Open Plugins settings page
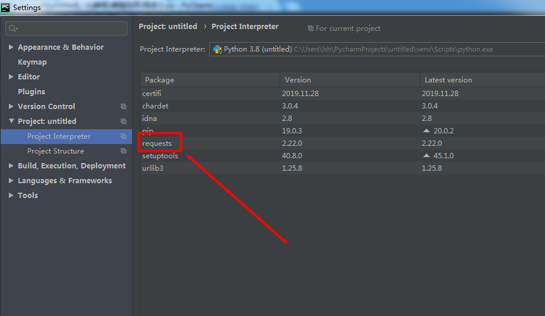Viewport: 545px width, 316px height. [x=31, y=92]
